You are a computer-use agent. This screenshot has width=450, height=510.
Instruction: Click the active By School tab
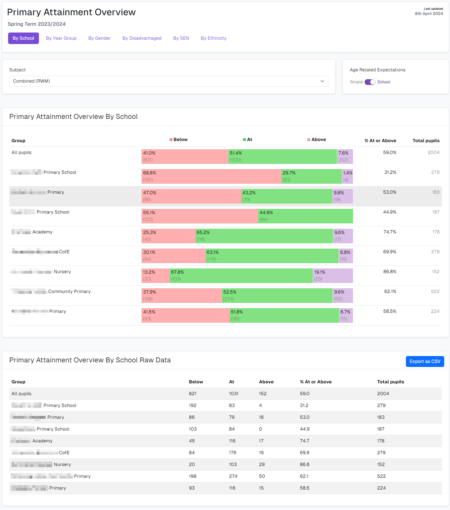23,38
